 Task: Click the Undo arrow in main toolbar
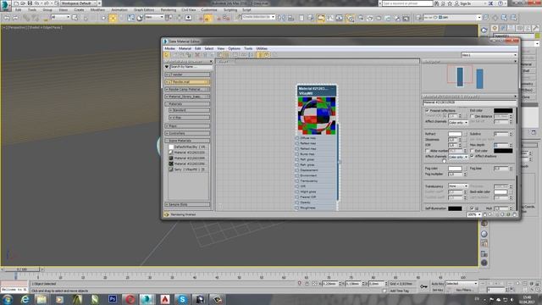click(x=7, y=18)
